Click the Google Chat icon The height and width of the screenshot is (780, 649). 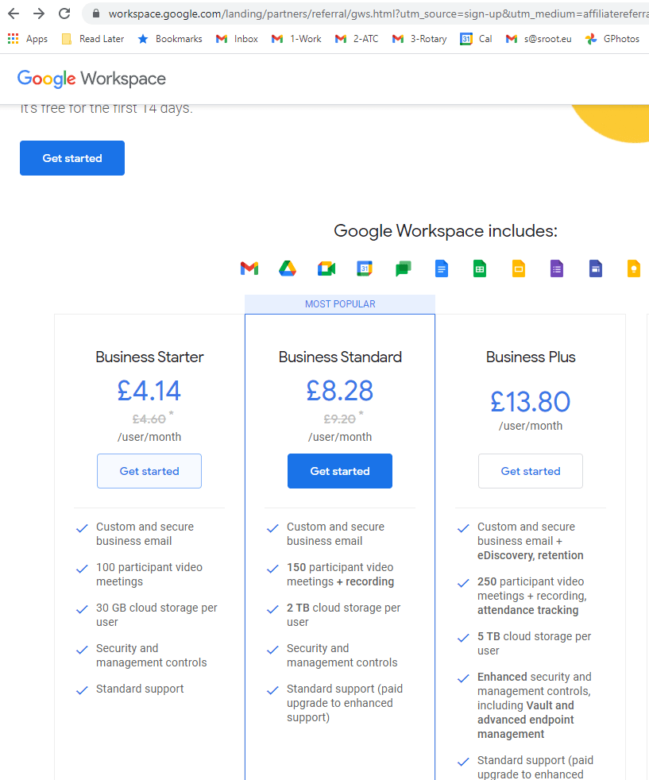point(404,268)
